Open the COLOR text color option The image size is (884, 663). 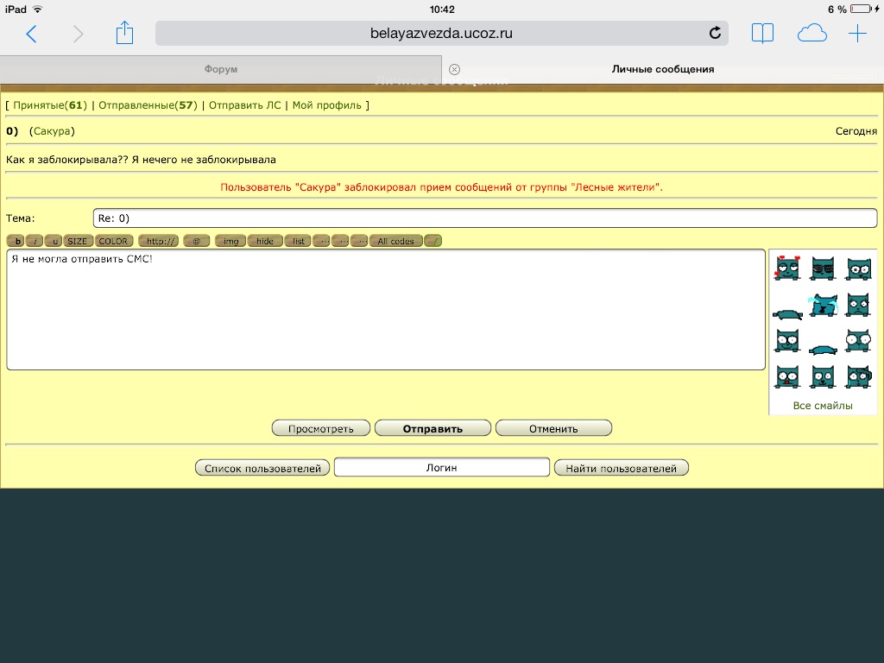pyautogui.click(x=113, y=241)
